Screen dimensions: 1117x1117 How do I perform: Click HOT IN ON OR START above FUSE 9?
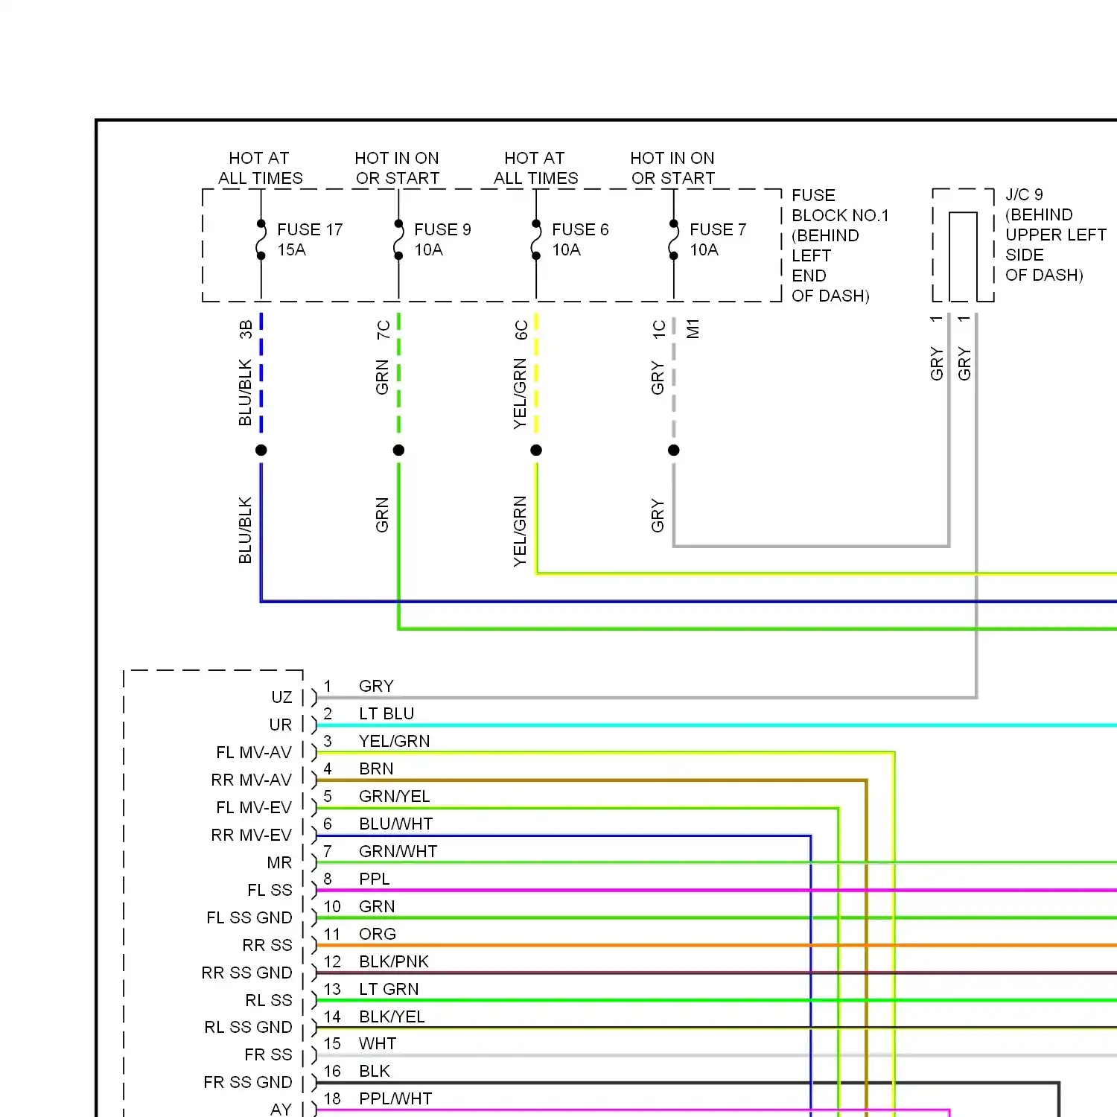click(397, 168)
